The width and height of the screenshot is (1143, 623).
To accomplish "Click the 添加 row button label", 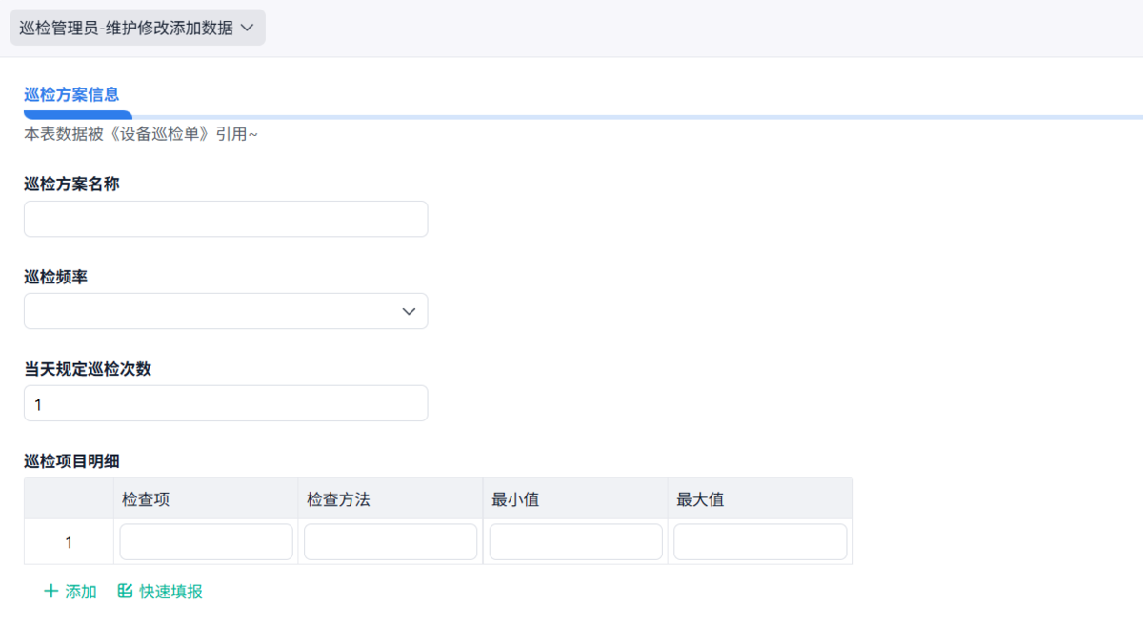I will 81,592.
